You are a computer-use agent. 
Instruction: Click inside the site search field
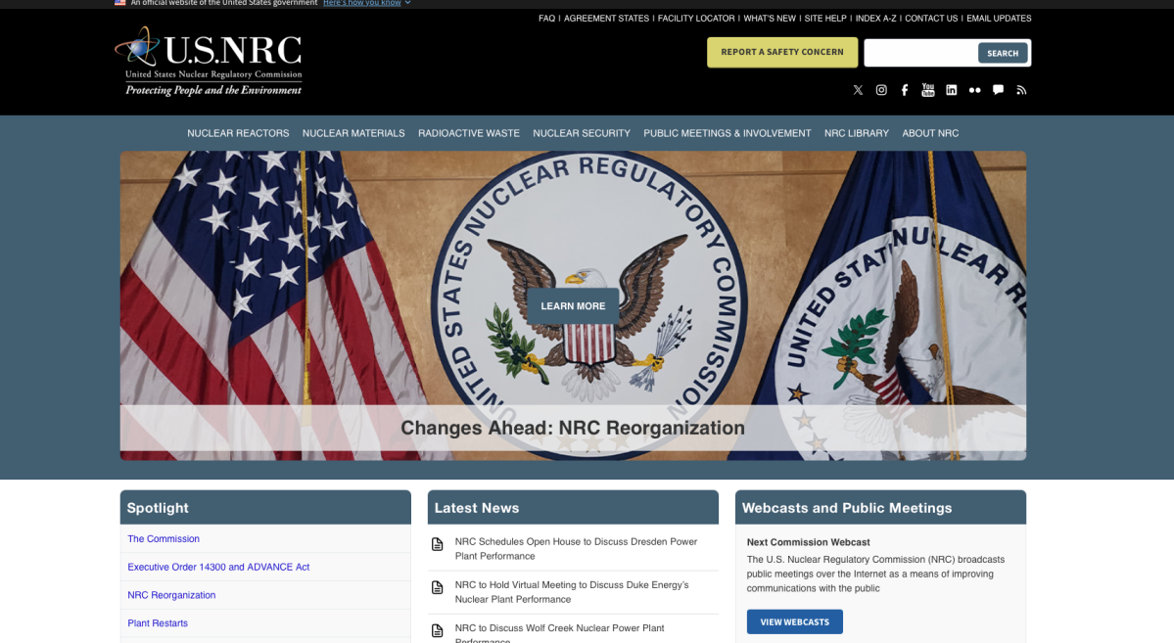pos(919,53)
